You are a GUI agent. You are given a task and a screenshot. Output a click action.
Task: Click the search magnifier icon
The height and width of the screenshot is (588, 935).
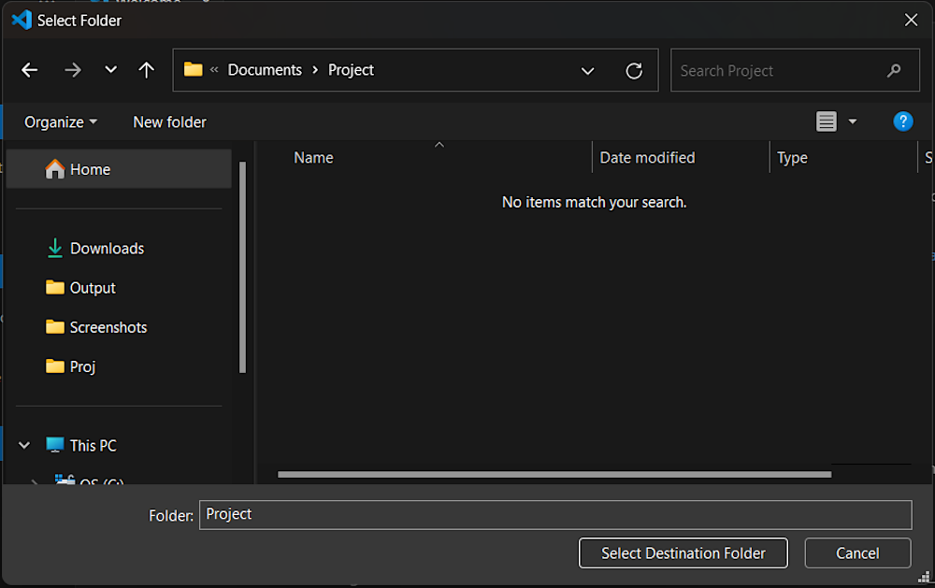pos(894,71)
